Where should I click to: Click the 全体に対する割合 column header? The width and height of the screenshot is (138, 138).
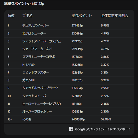click(114, 16)
